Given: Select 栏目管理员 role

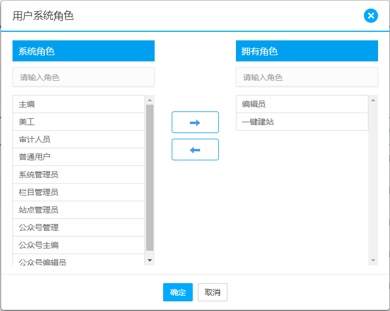Looking at the screenshot, I should [x=79, y=192].
